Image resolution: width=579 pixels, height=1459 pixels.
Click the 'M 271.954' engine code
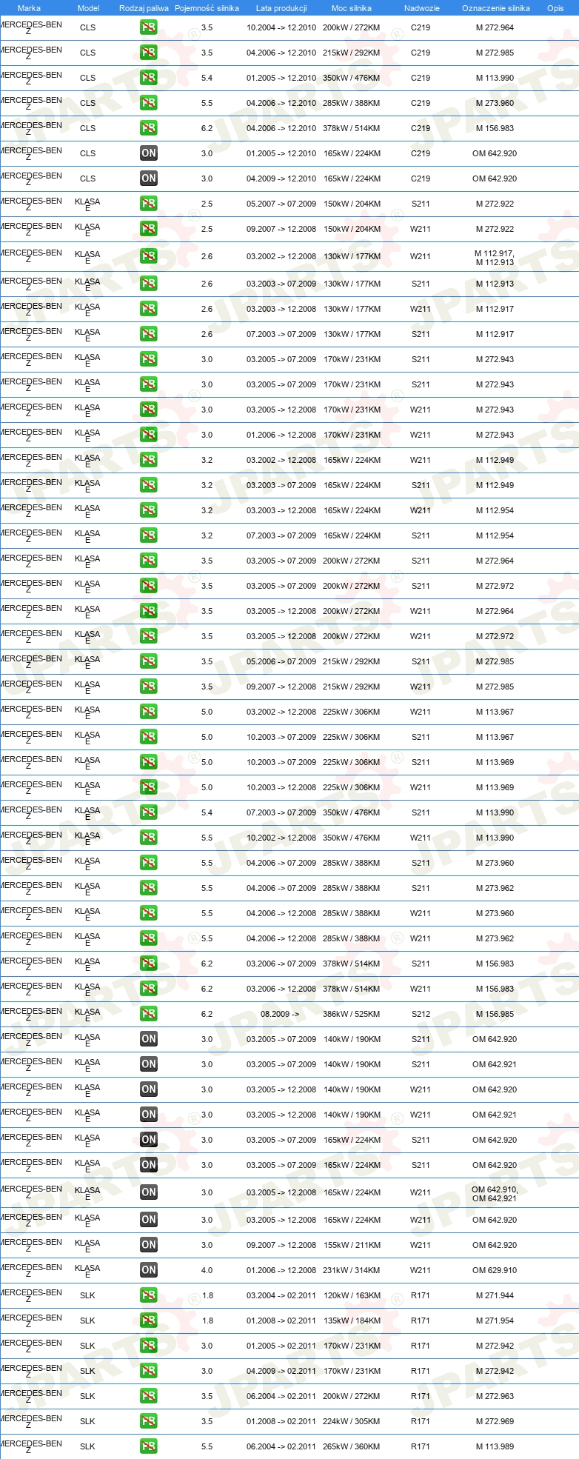pos(495,1321)
